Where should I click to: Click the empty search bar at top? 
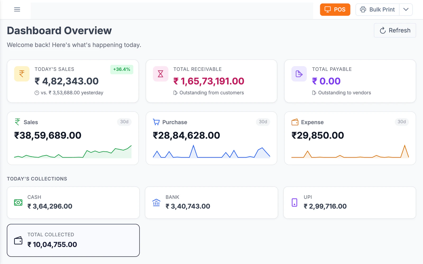(172, 11)
